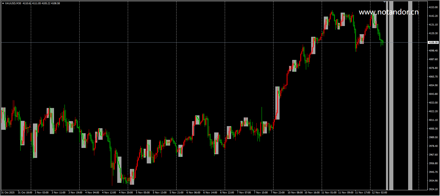The image size is (440, 196).
Task: Select the 7 Nov 23:00 time label
Action: pyautogui.click(x=278, y=193)
